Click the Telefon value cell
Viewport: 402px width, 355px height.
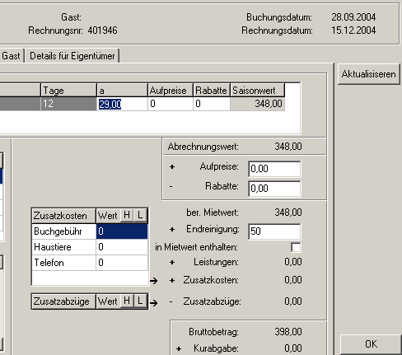click(122, 263)
